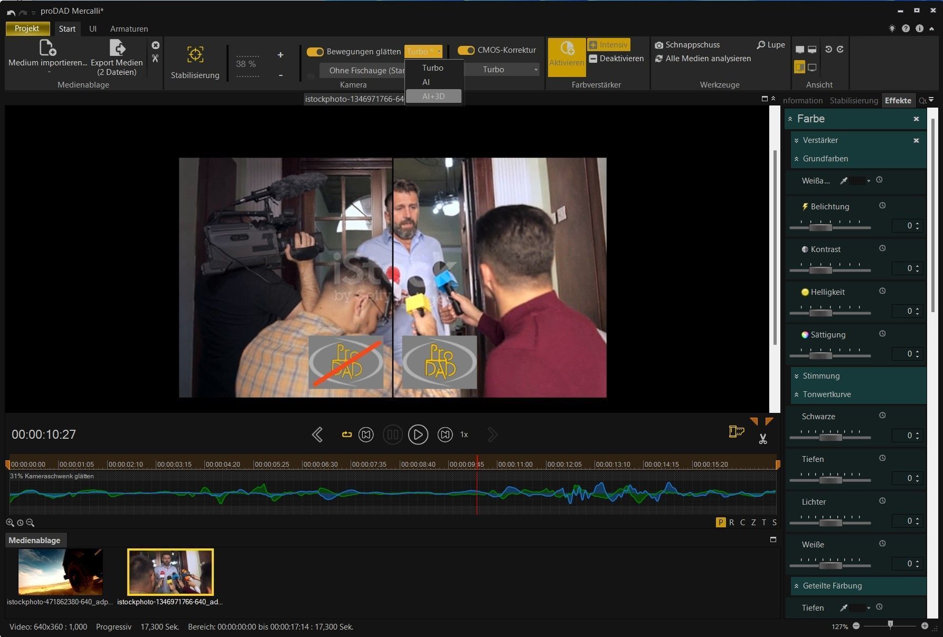The image size is (943, 637).
Task: Click the scissors cut icon beside the timeline
Action: (762, 439)
